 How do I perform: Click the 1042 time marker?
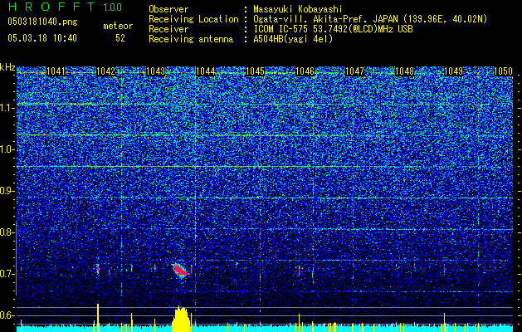(105, 71)
